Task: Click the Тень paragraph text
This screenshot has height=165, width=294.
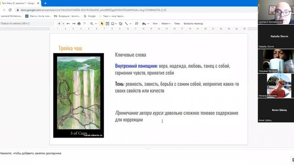Action: pos(177,88)
